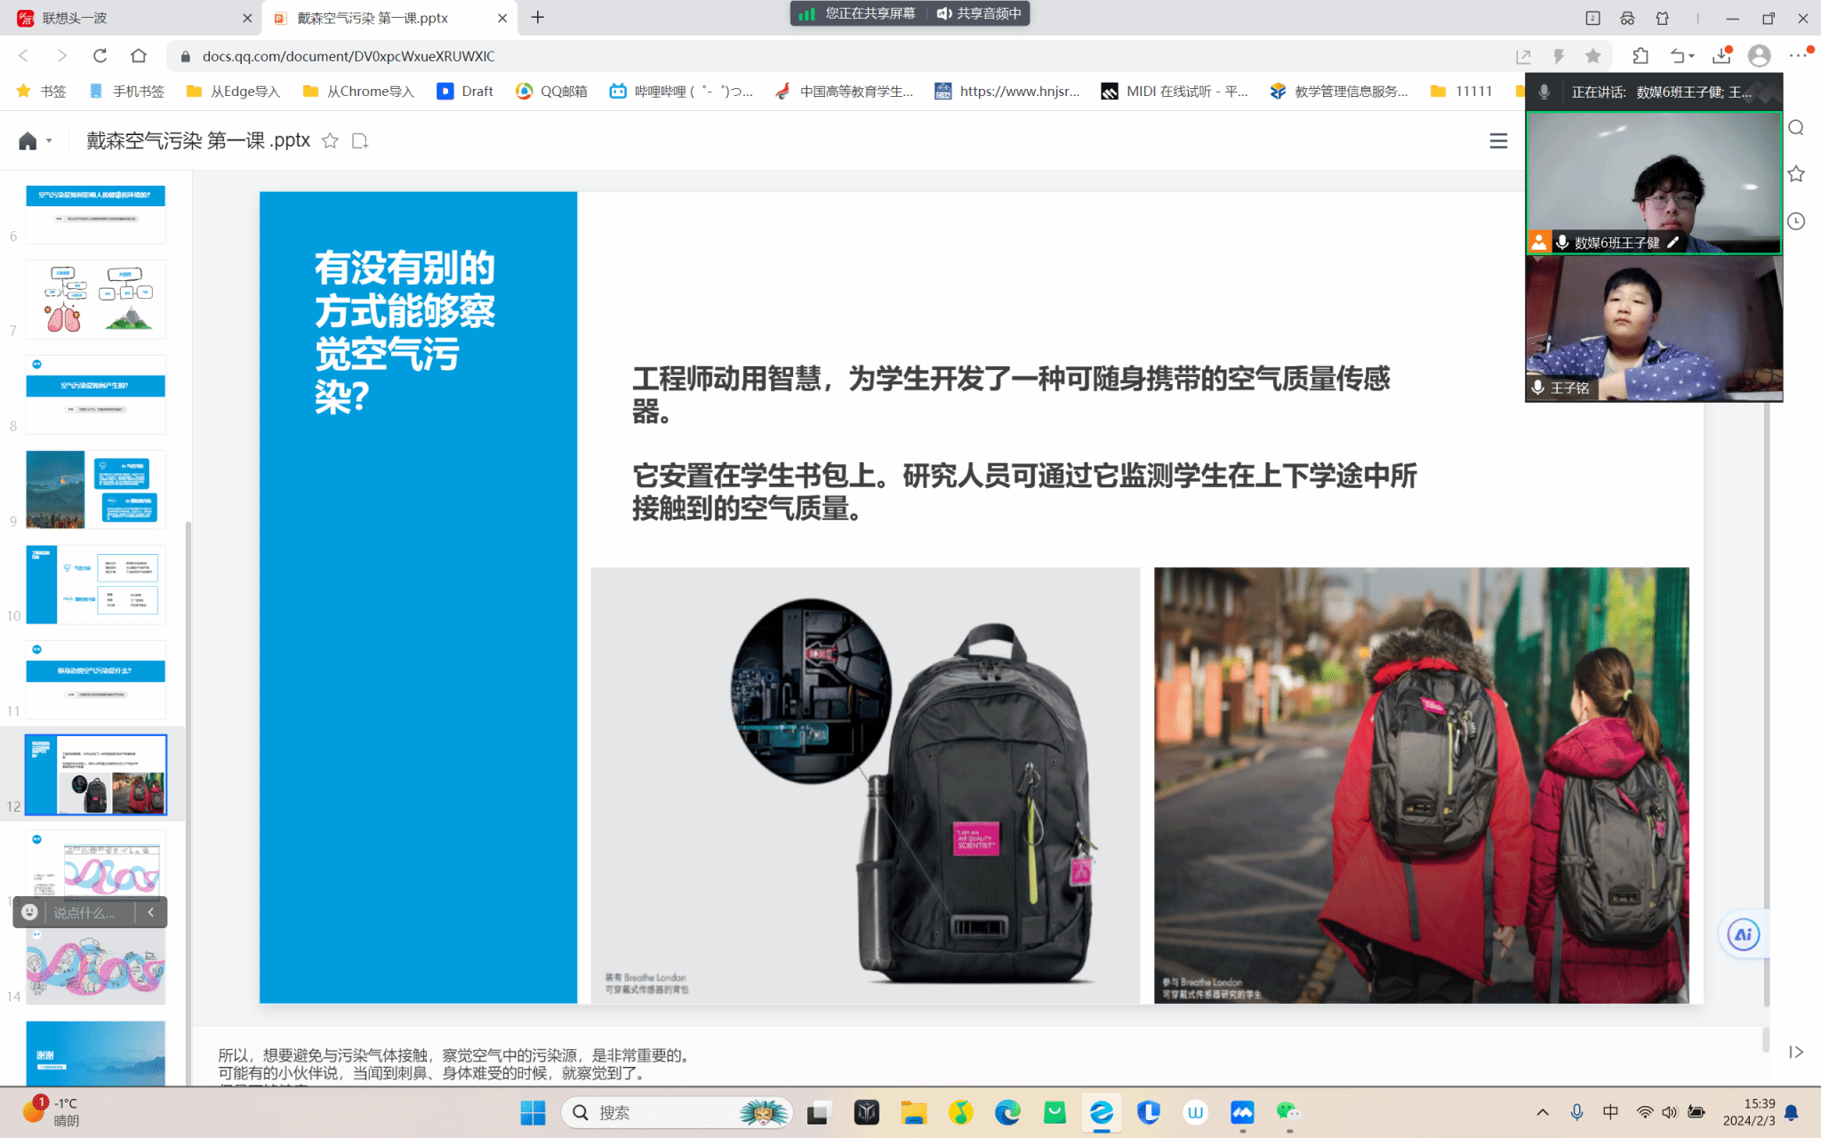Show hidden system tray icons
Screen dimensions: 1821x1138
pyautogui.click(x=1543, y=1112)
